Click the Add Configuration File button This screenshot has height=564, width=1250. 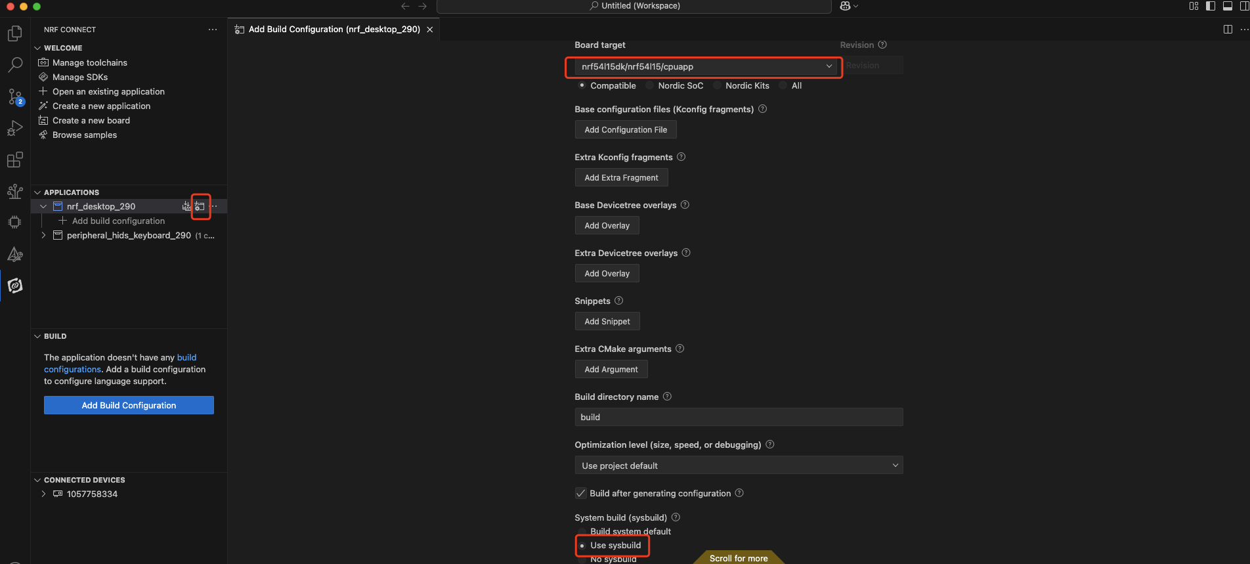click(626, 130)
